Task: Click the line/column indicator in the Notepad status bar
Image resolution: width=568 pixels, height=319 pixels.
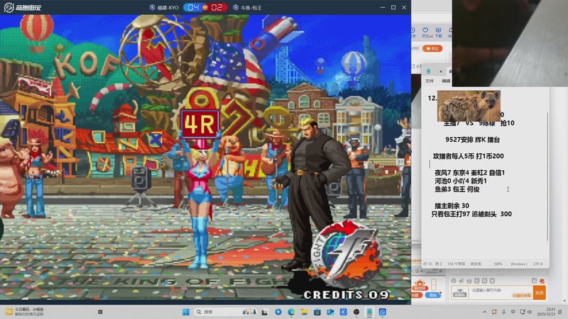Action: tap(432, 264)
